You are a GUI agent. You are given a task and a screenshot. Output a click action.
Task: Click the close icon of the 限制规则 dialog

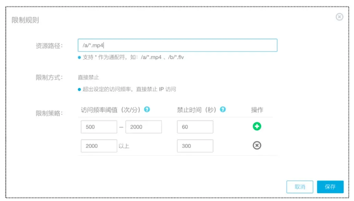tap(339, 17)
